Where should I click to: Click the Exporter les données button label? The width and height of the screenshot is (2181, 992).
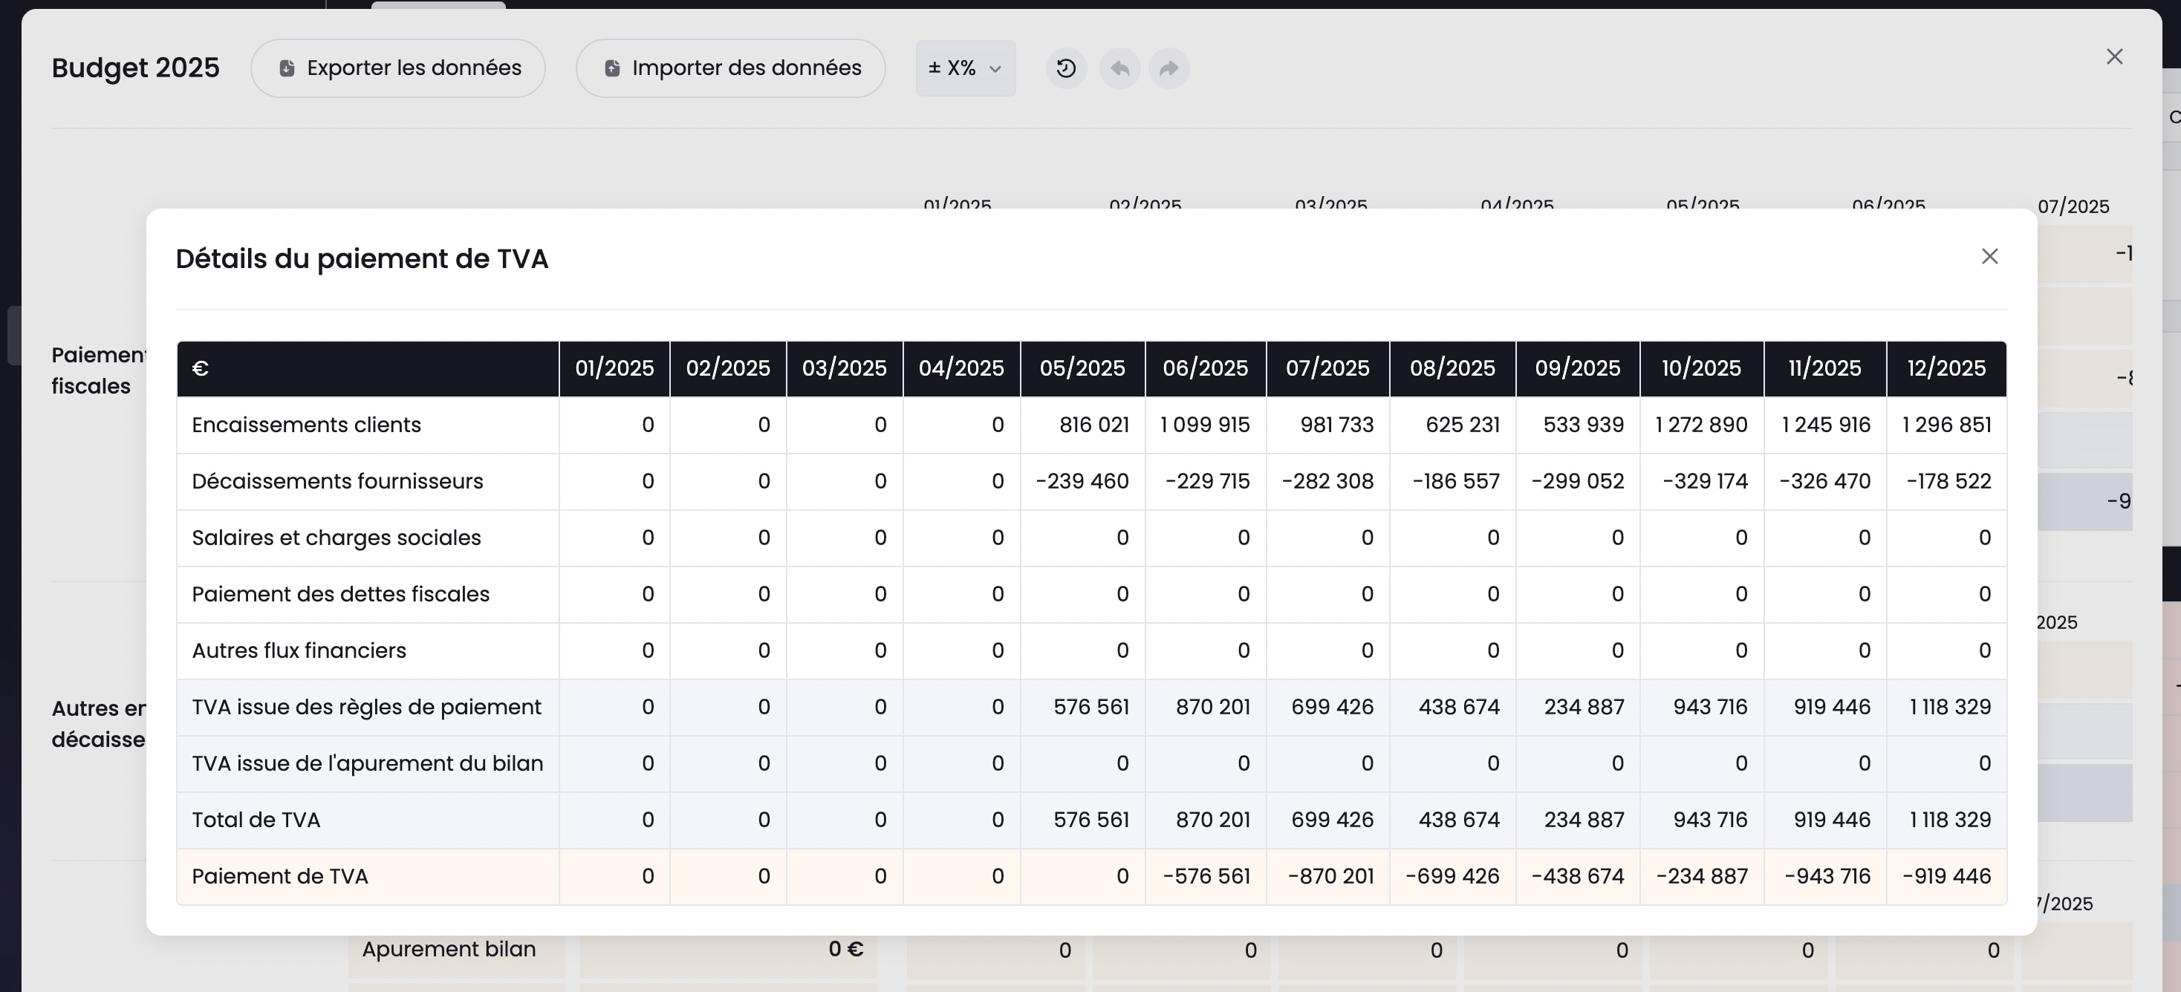(413, 68)
